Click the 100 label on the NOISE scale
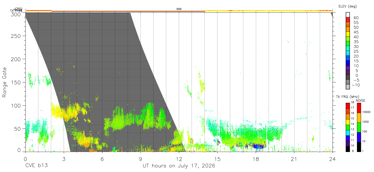Screen dimensions: 374x172 [365, 131]
